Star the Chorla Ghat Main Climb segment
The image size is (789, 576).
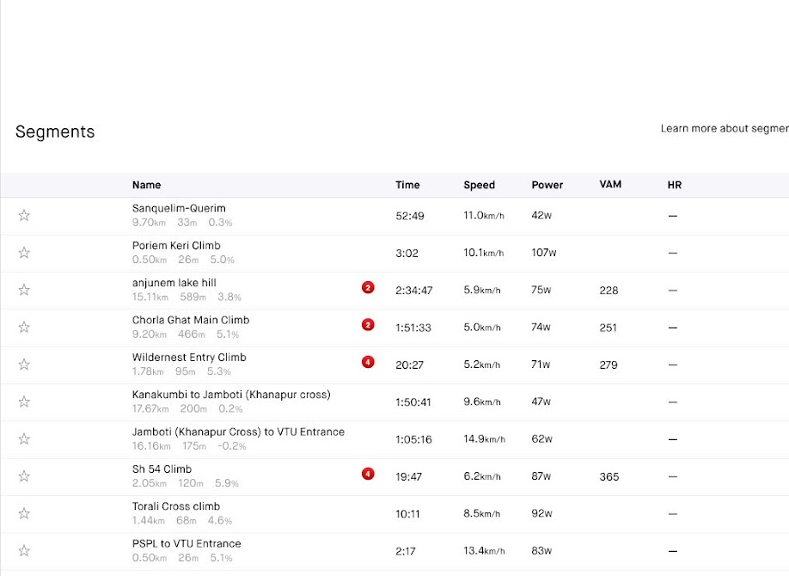coord(24,328)
